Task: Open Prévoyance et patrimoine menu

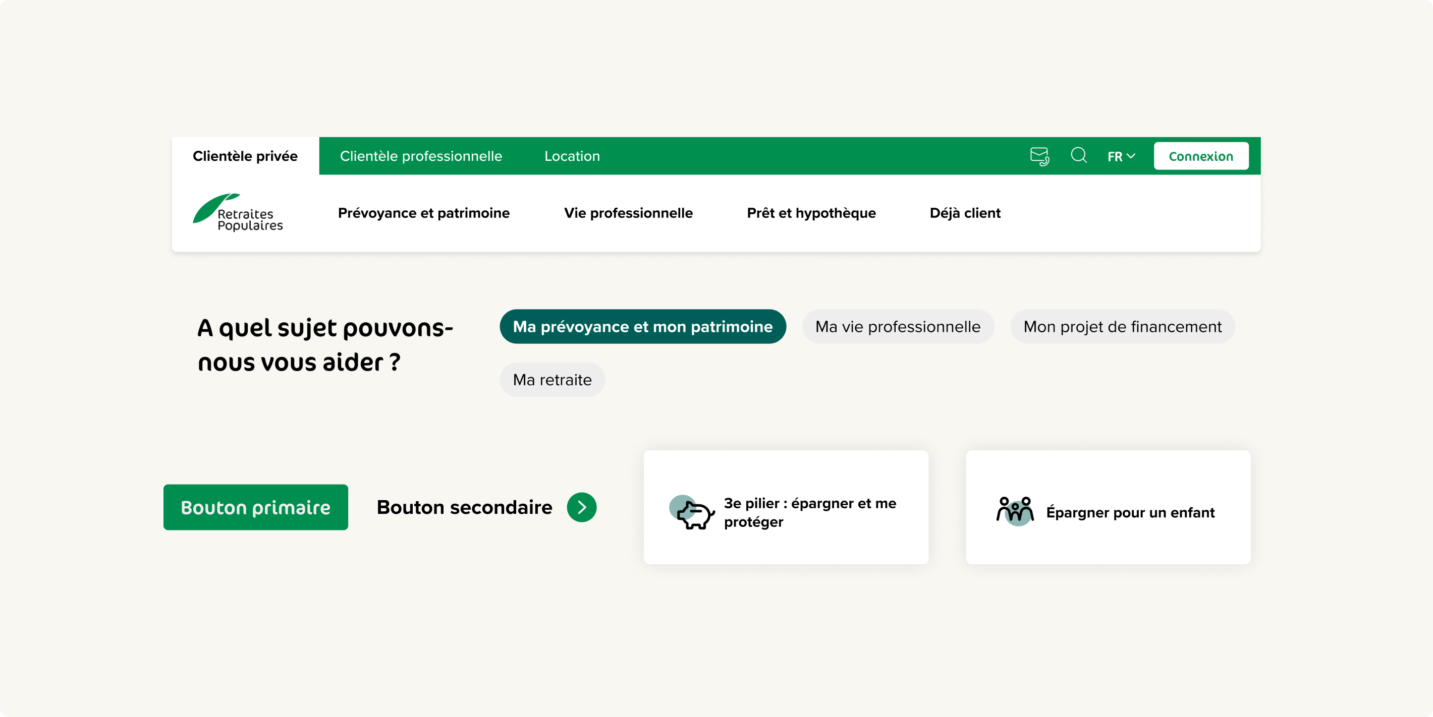Action: tap(423, 213)
